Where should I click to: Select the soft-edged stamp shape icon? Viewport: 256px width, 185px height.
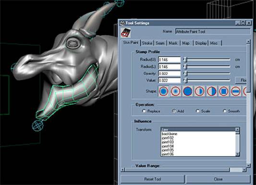pyautogui.click(x=176, y=91)
